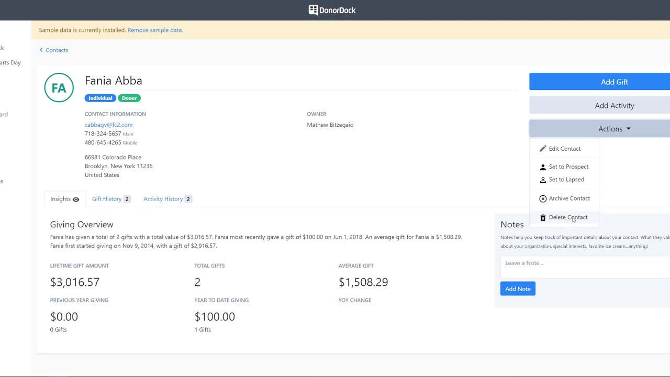Click the Gift History count badge 2
The width and height of the screenshot is (670, 377).
[127, 199]
